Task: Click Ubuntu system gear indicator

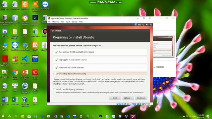Action: tap(151, 24)
